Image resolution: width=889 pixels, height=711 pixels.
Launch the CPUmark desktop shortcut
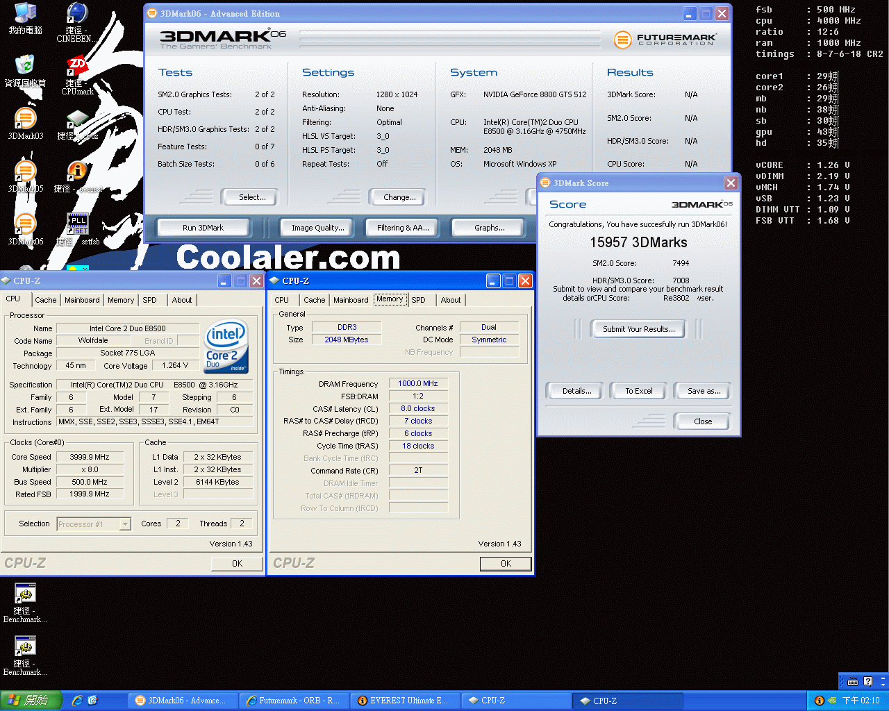(x=77, y=75)
